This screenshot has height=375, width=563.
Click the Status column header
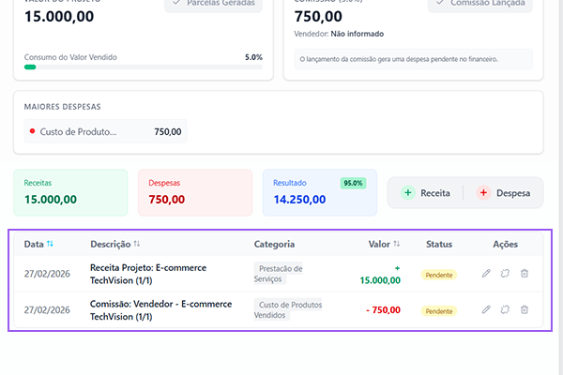439,244
